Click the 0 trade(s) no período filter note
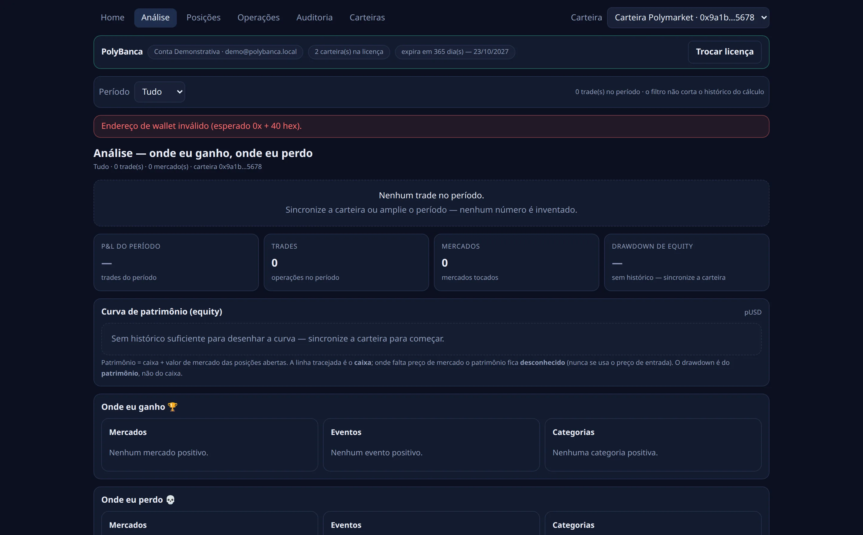The height and width of the screenshot is (535, 863). coord(669,92)
